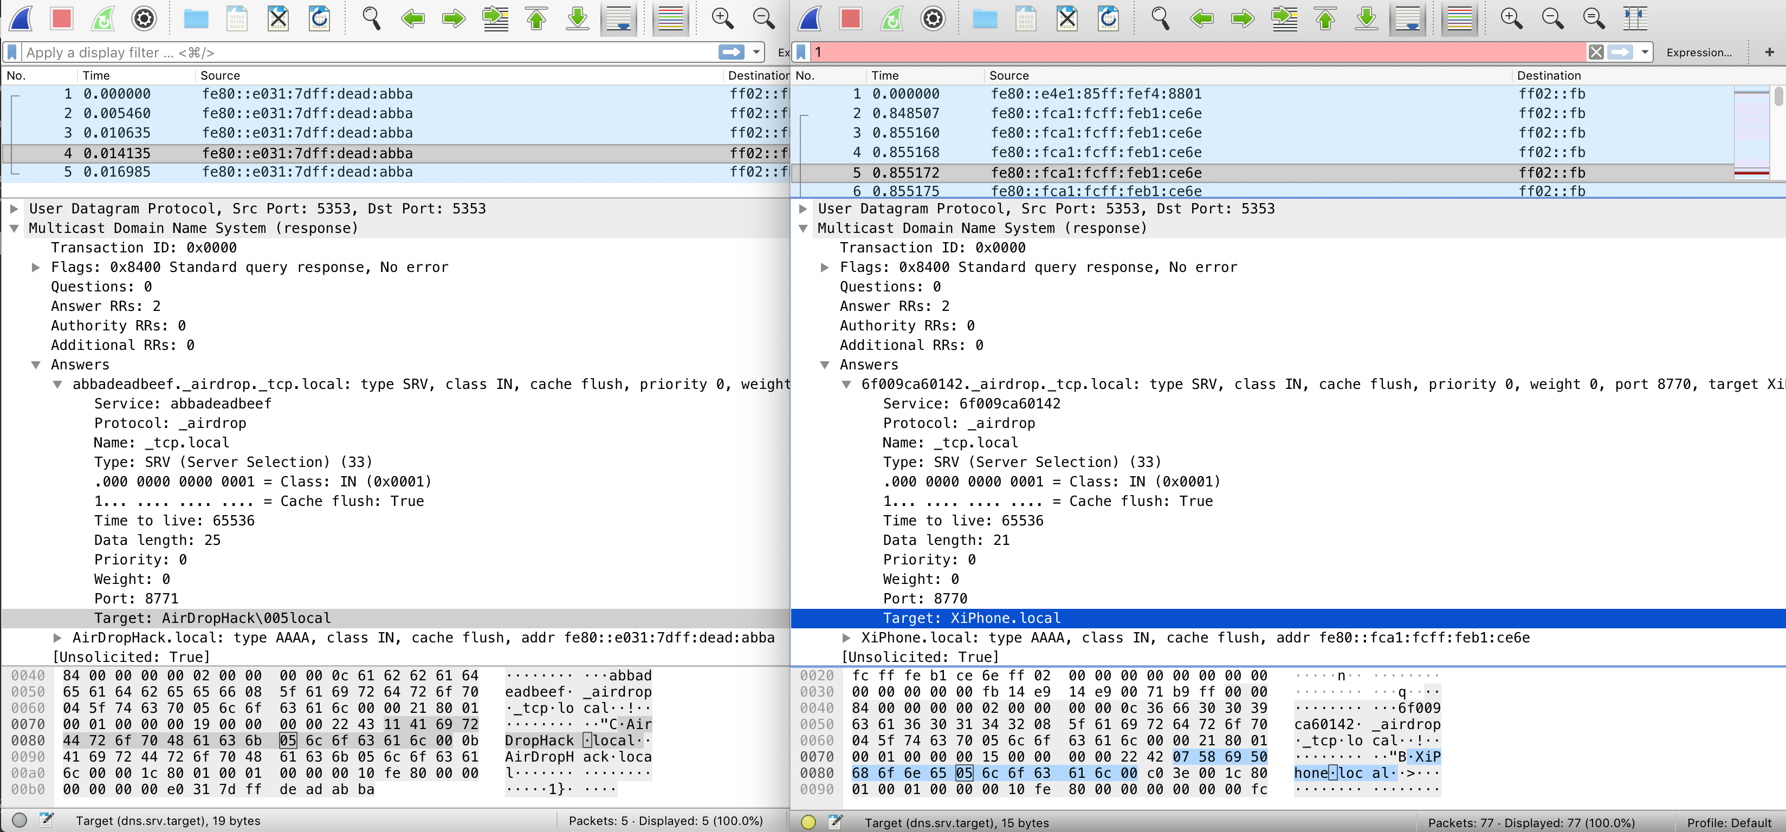Clear the display filter in the right window
Image resolution: width=1786 pixels, height=832 pixels.
pyautogui.click(x=1595, y=52)
